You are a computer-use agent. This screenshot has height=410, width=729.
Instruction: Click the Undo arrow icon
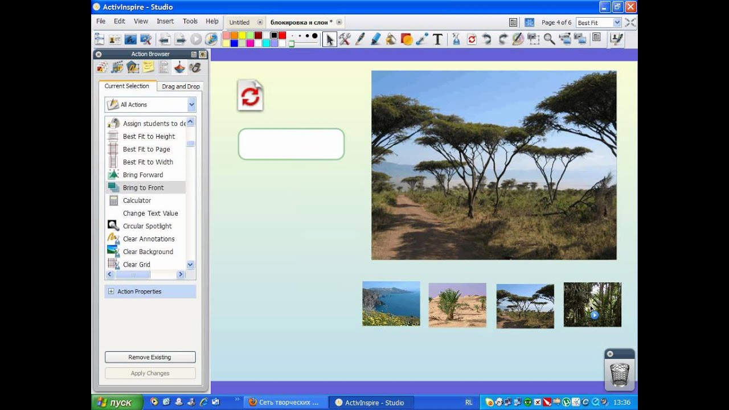pyautogui.click(x=487, y=39)
